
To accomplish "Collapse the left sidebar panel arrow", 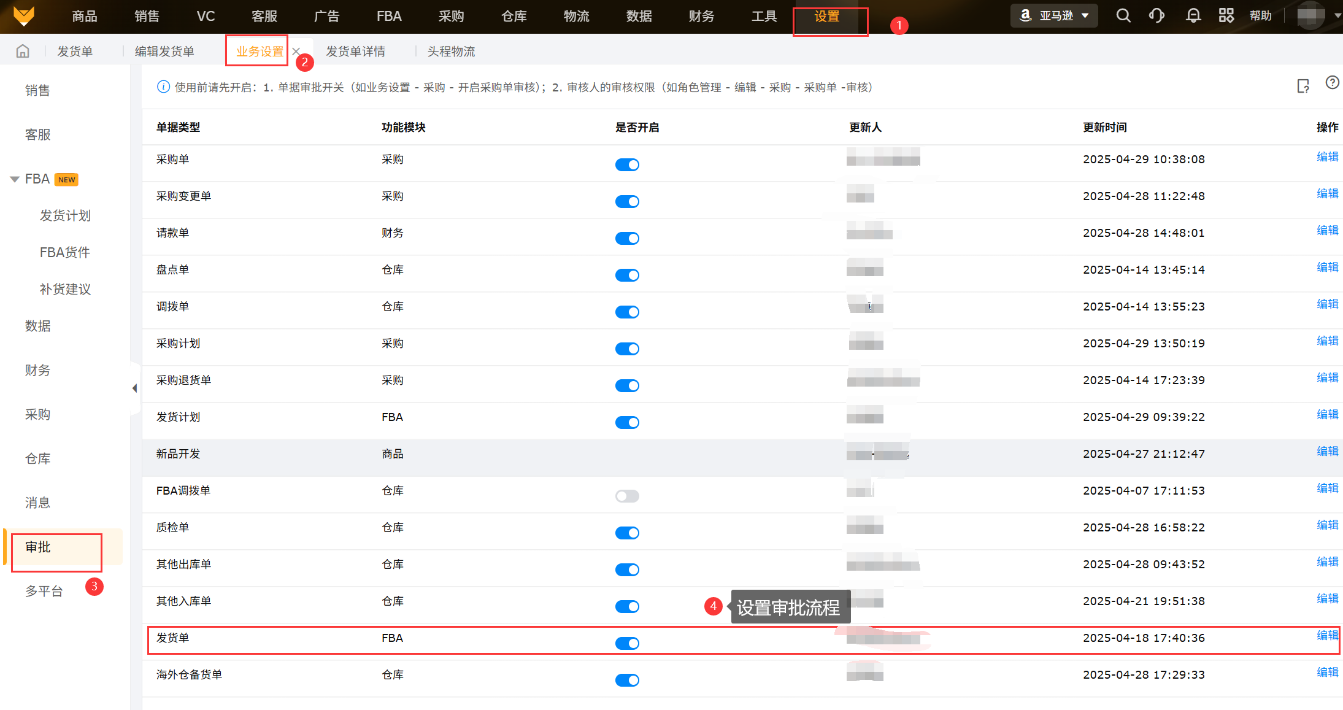I will click(134, 388).
